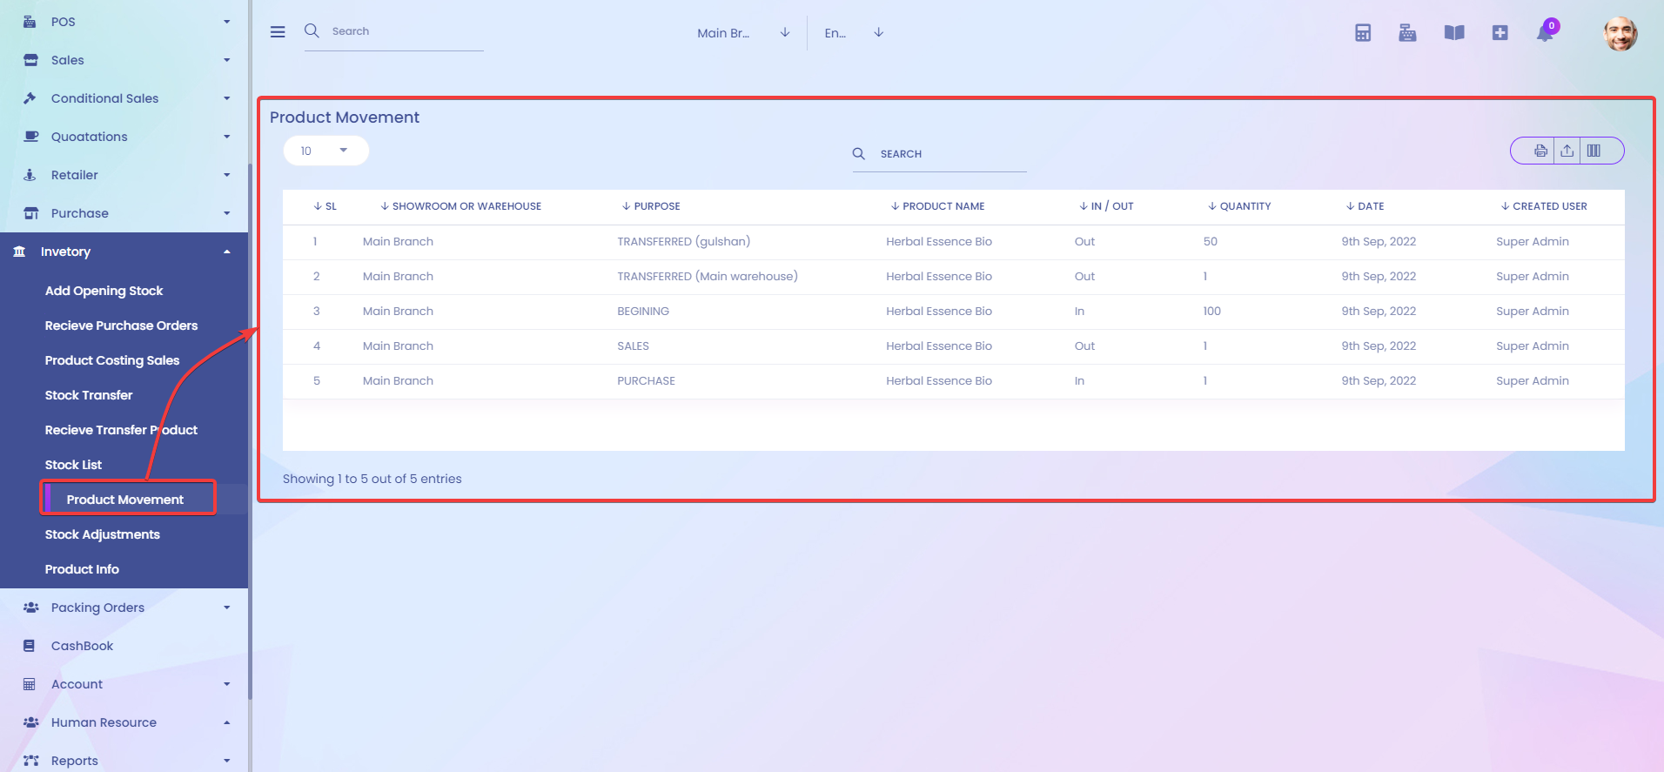1664x772 pixels.
Task: Click the Reports sidebar icon
Action: pyautogui.click(x=30, y=761)
